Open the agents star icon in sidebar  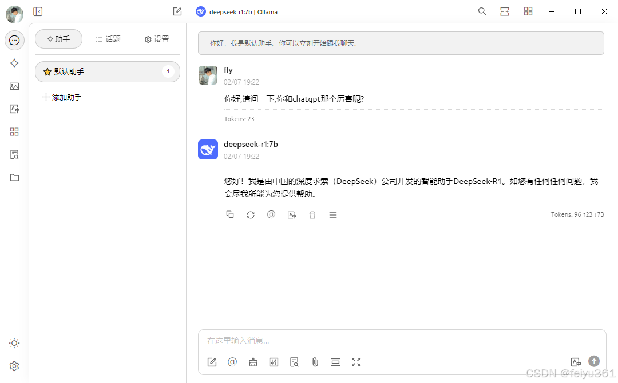pos(14,63)
